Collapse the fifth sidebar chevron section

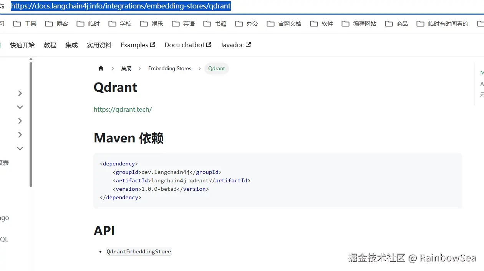click(20, 149)
